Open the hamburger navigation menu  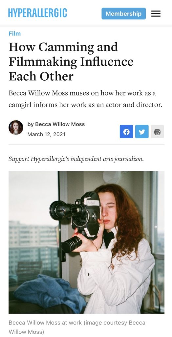156,14
